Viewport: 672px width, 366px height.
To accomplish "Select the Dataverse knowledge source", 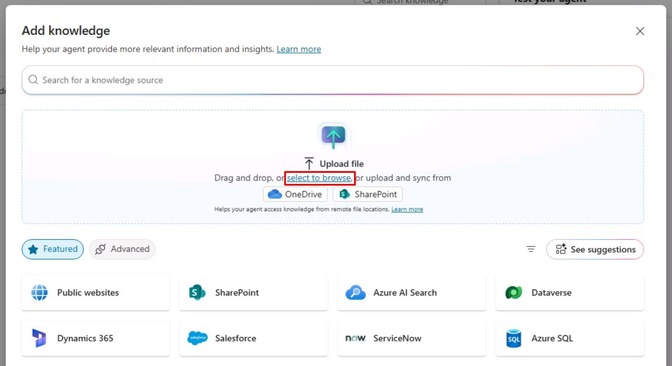I will (x=570, y=292).
